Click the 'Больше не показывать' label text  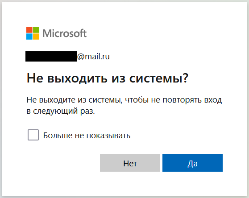point(87,136)
